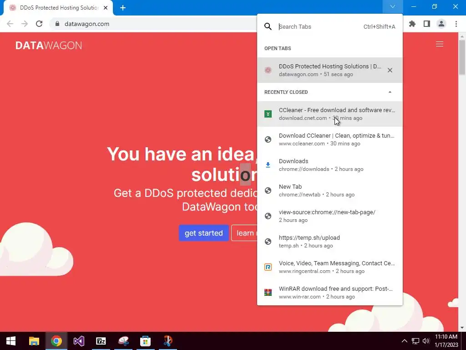
Task: Toggle the Chrome side panel icon
Action: click(x=426, y=24)
